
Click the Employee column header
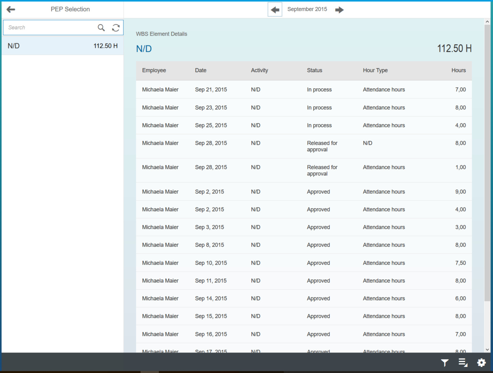click(154, 70)
